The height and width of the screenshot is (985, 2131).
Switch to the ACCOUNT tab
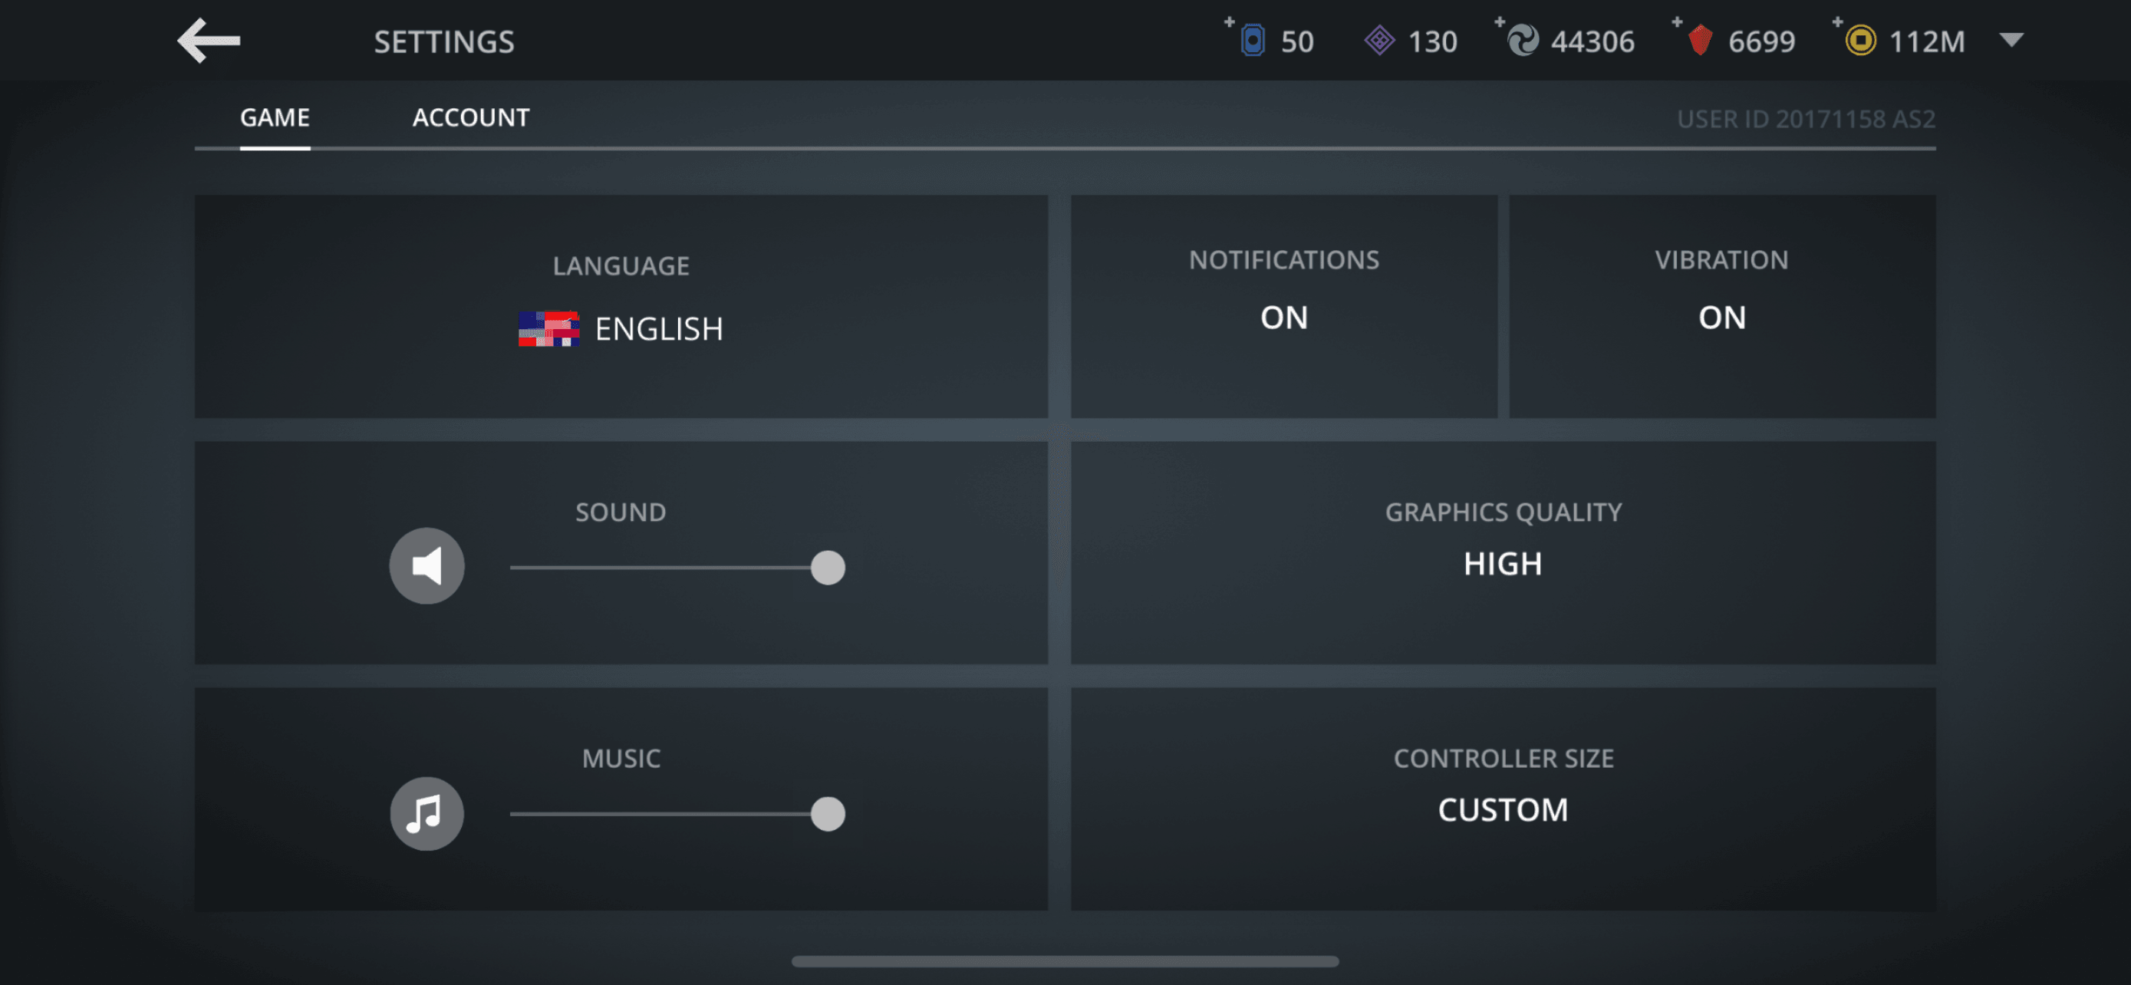(x=471, y=117)
